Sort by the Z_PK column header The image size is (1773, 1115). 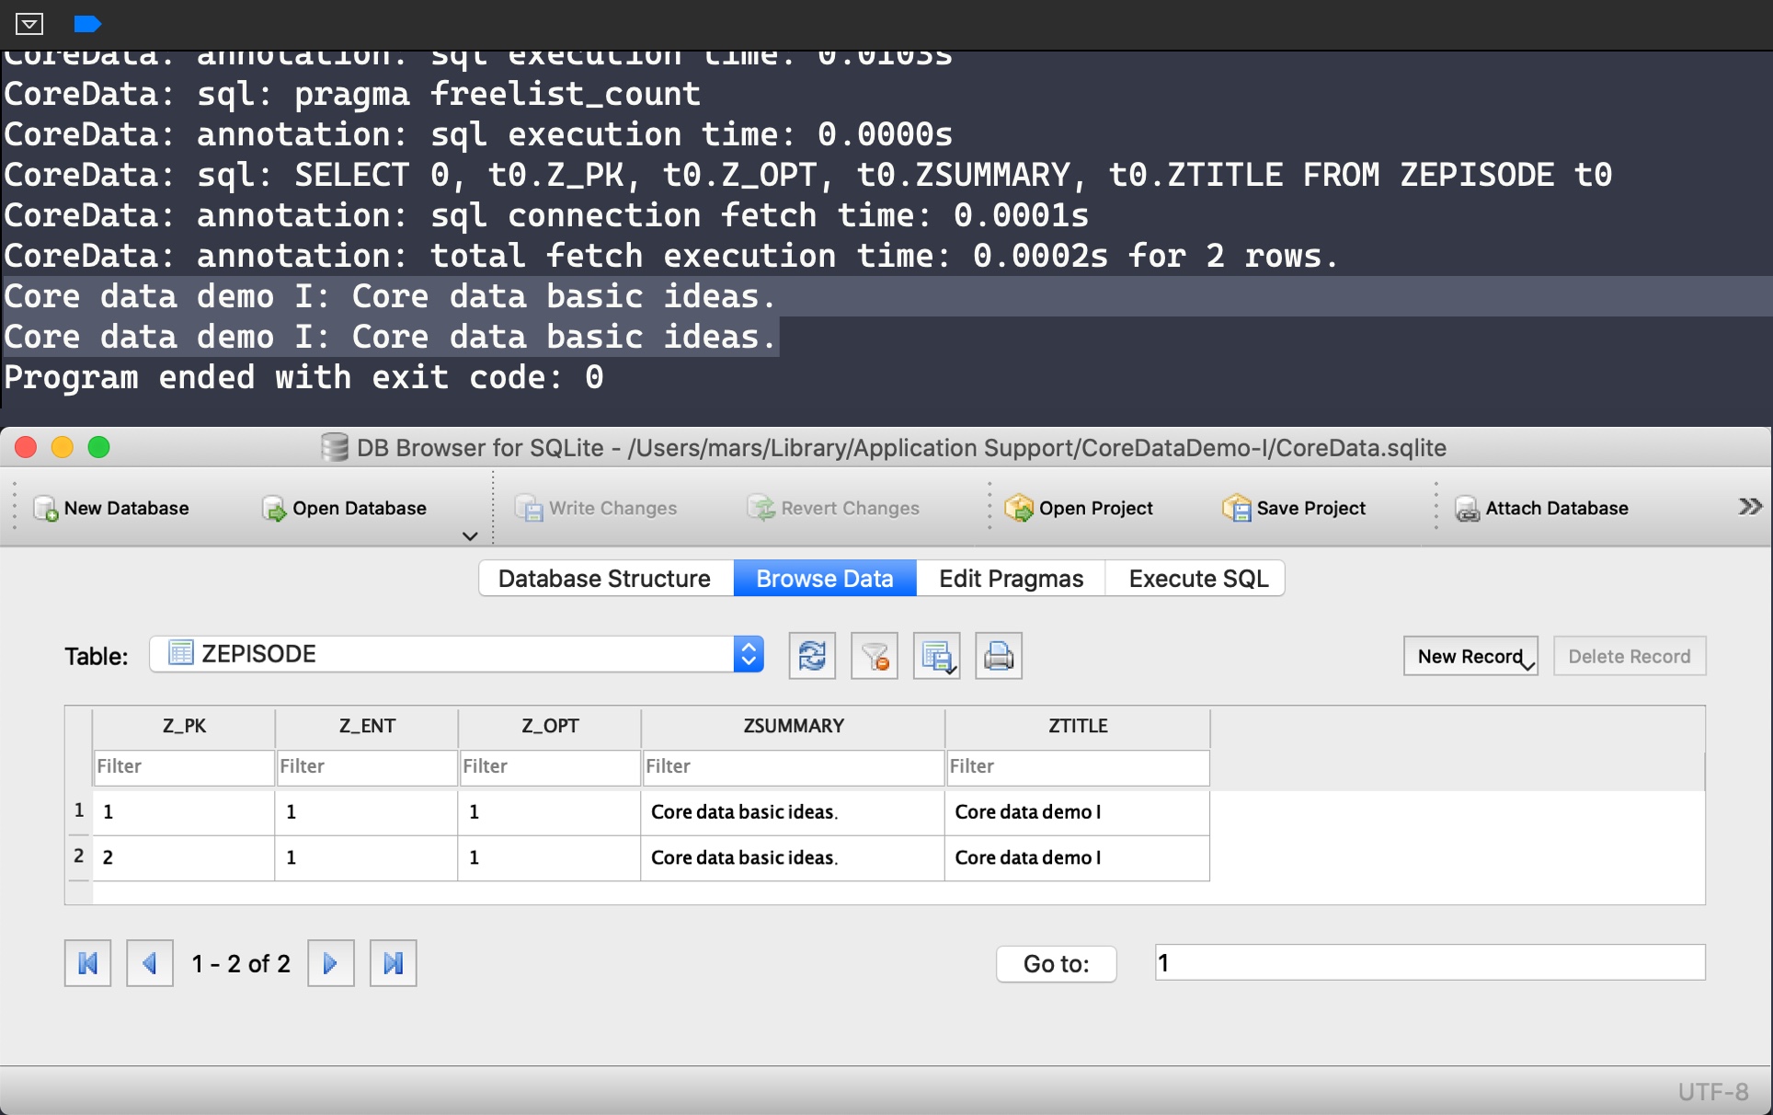[184, 726]
